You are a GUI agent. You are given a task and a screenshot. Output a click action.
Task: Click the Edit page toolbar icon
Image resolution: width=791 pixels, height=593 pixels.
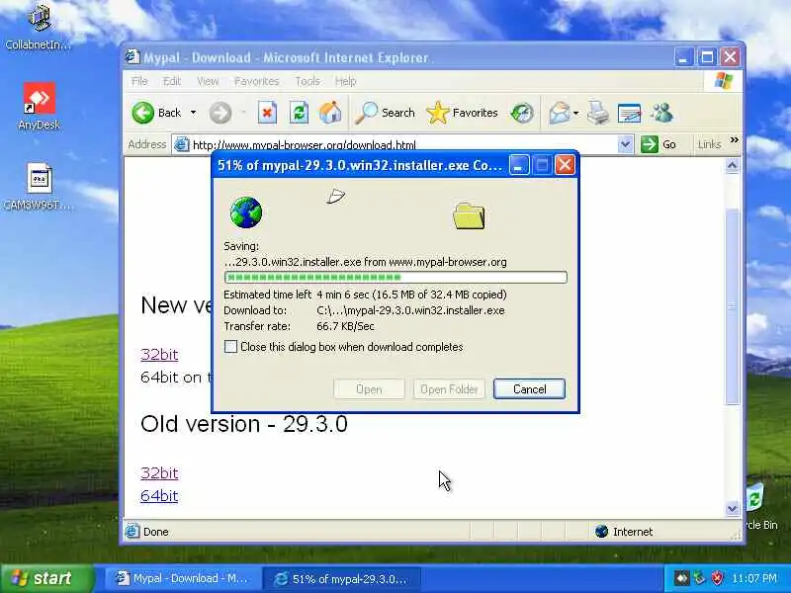[x=629, y=113]
